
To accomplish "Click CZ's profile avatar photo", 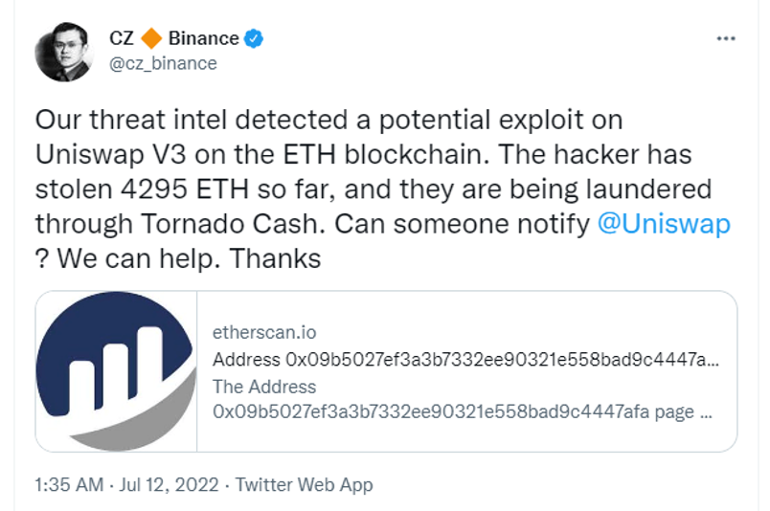I will coord(64,51).
